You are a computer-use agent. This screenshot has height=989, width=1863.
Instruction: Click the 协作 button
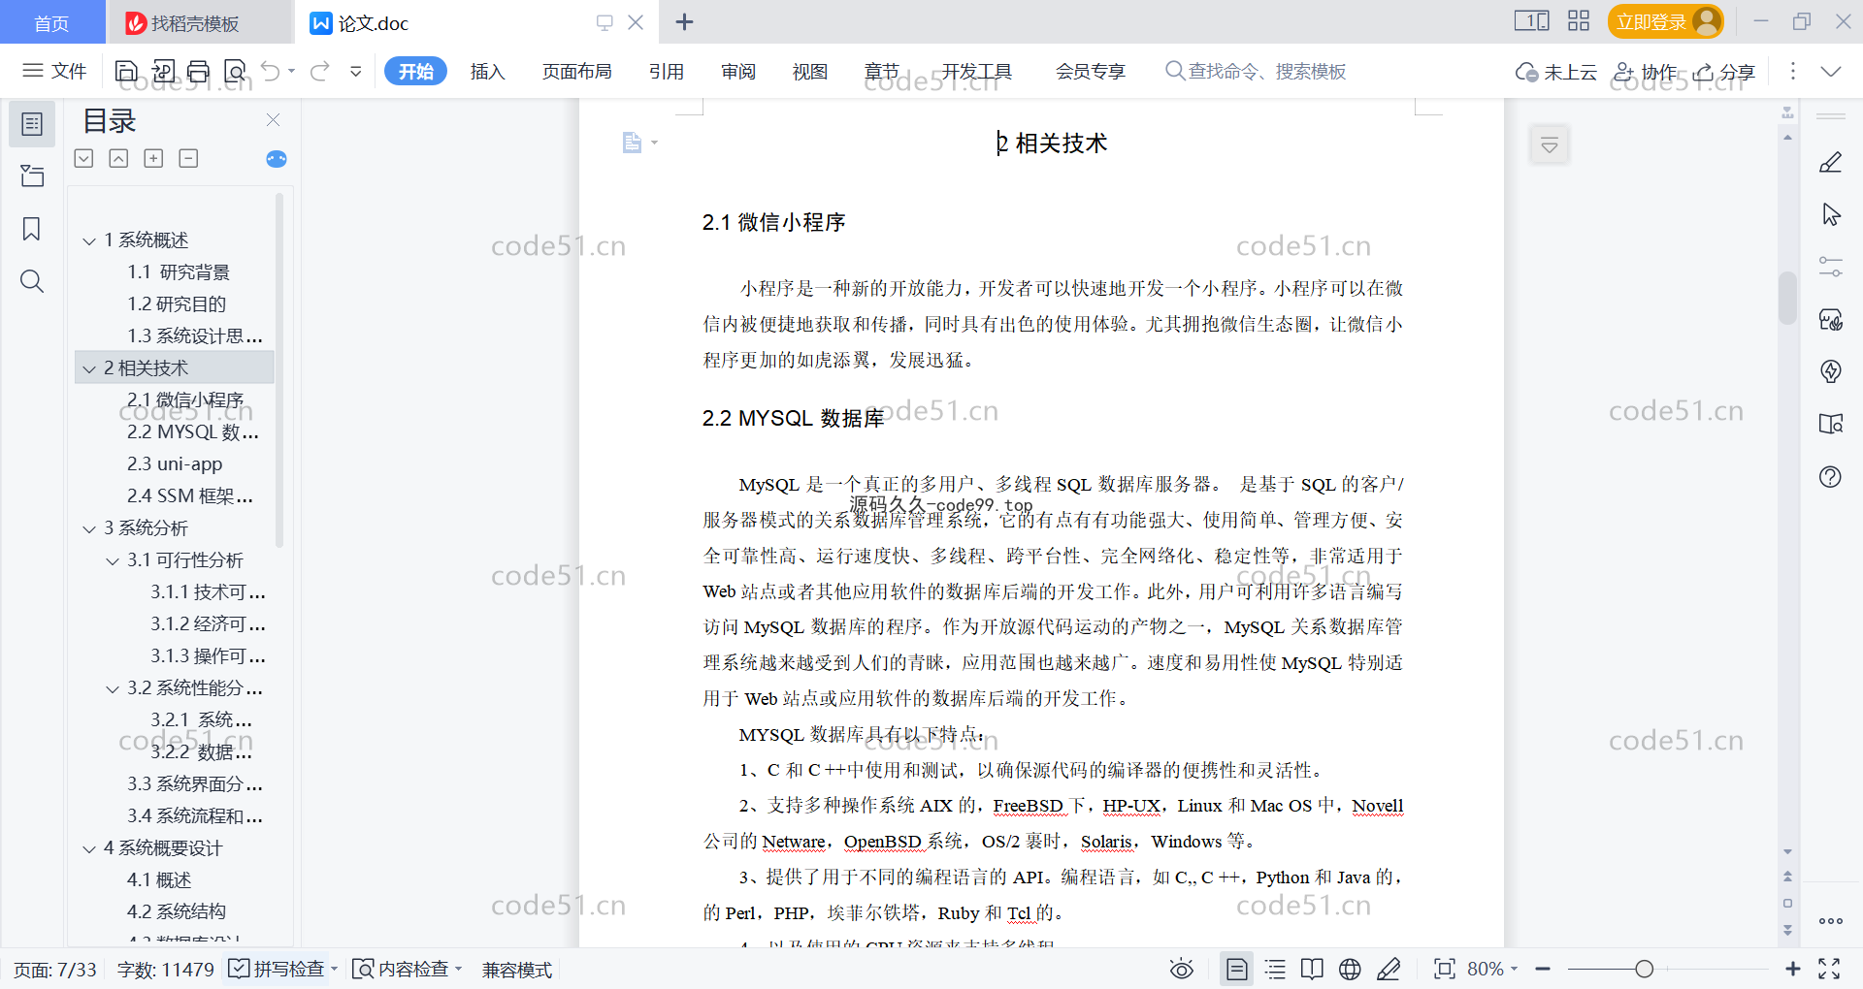1645,71
